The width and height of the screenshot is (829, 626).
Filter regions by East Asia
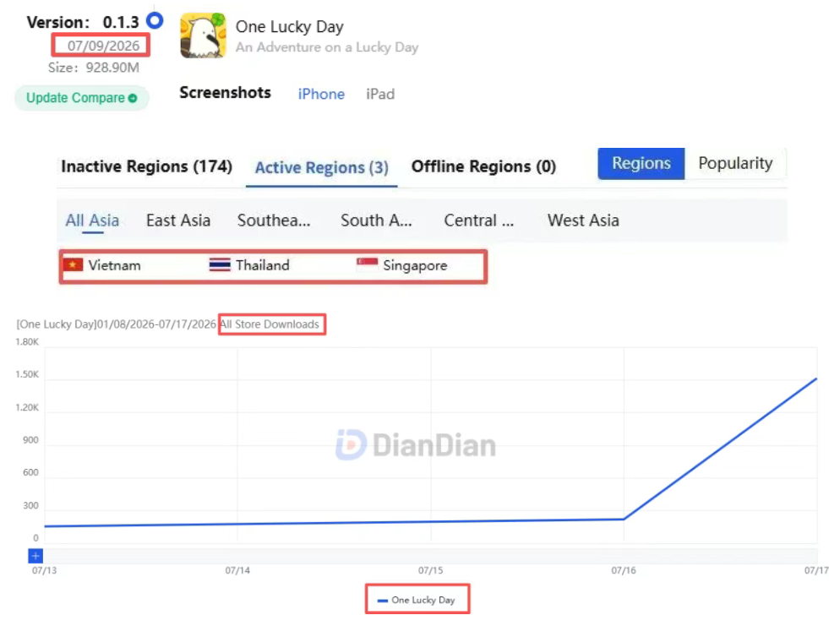178,220
